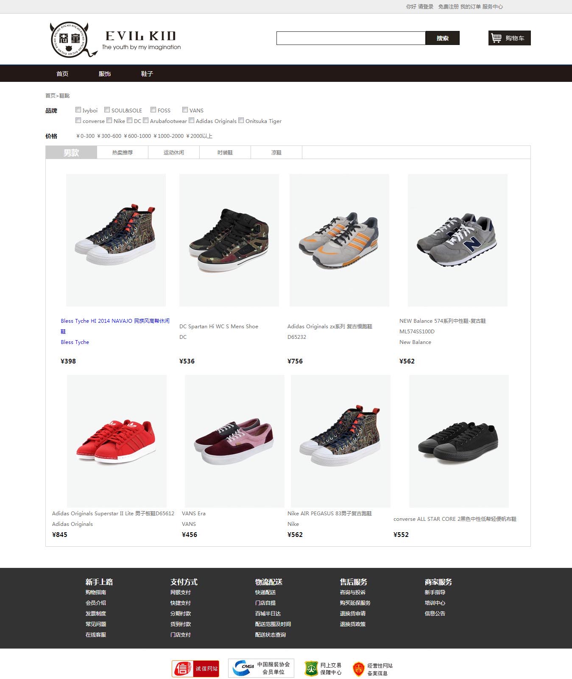This screenshot has height=679, width=572.
Task: Open footer link 咨询与投诉
Action: 353,592
